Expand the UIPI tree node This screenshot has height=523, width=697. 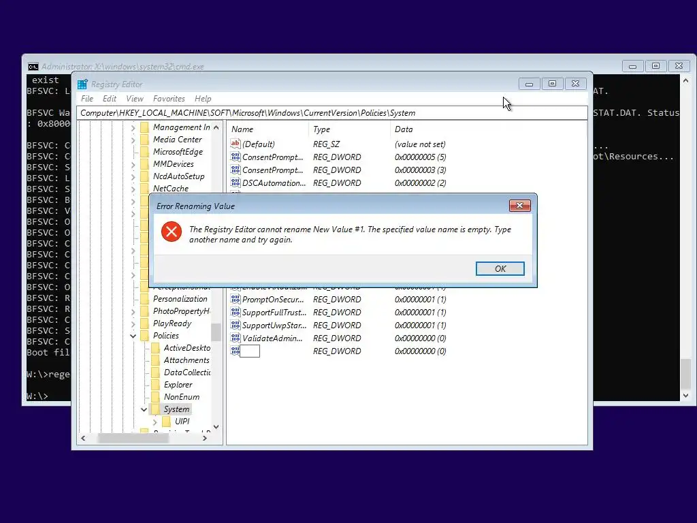[155, 422]
